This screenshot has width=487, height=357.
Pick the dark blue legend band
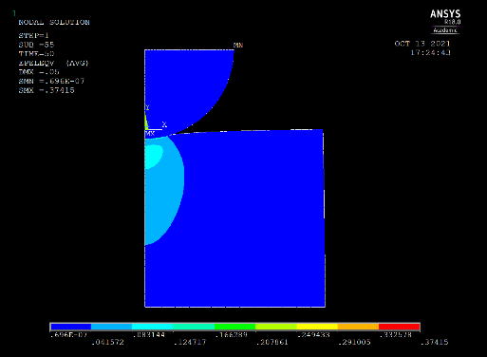tap(70, 327)
